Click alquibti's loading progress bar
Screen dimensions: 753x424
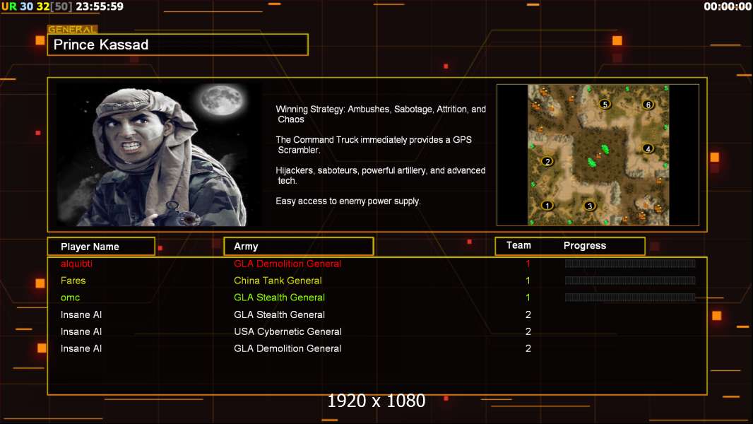point(630,263)
